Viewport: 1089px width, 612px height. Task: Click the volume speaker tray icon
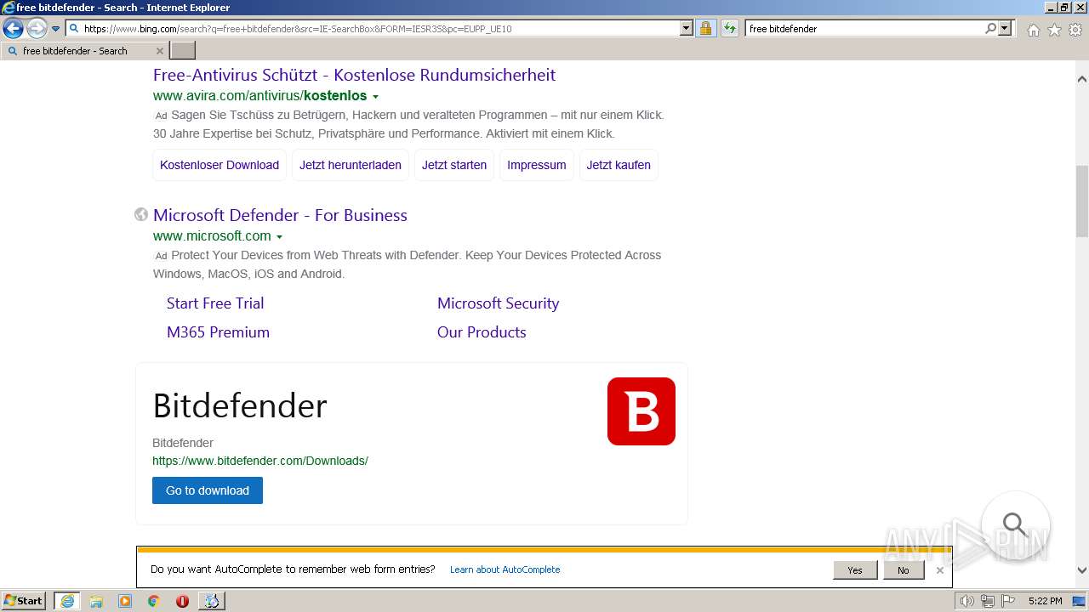[x=967, y=601]
